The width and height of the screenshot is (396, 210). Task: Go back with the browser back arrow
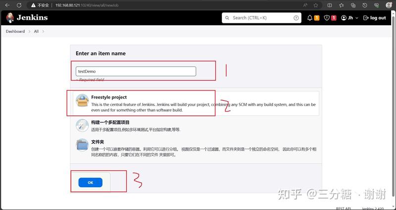[7, 5]
